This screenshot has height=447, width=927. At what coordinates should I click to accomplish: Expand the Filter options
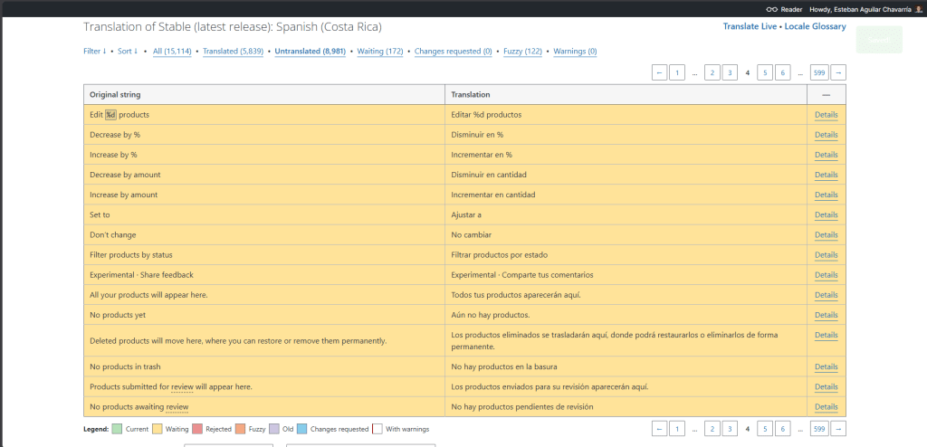coord(94,52)
